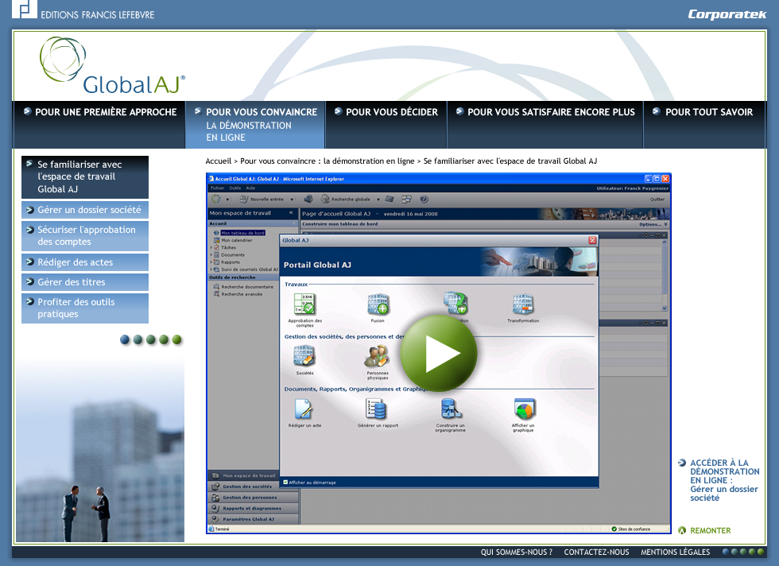779x566 pixels.
Task: Toggle 'Afficher au démarrage' checkbox
Action: 285,482
